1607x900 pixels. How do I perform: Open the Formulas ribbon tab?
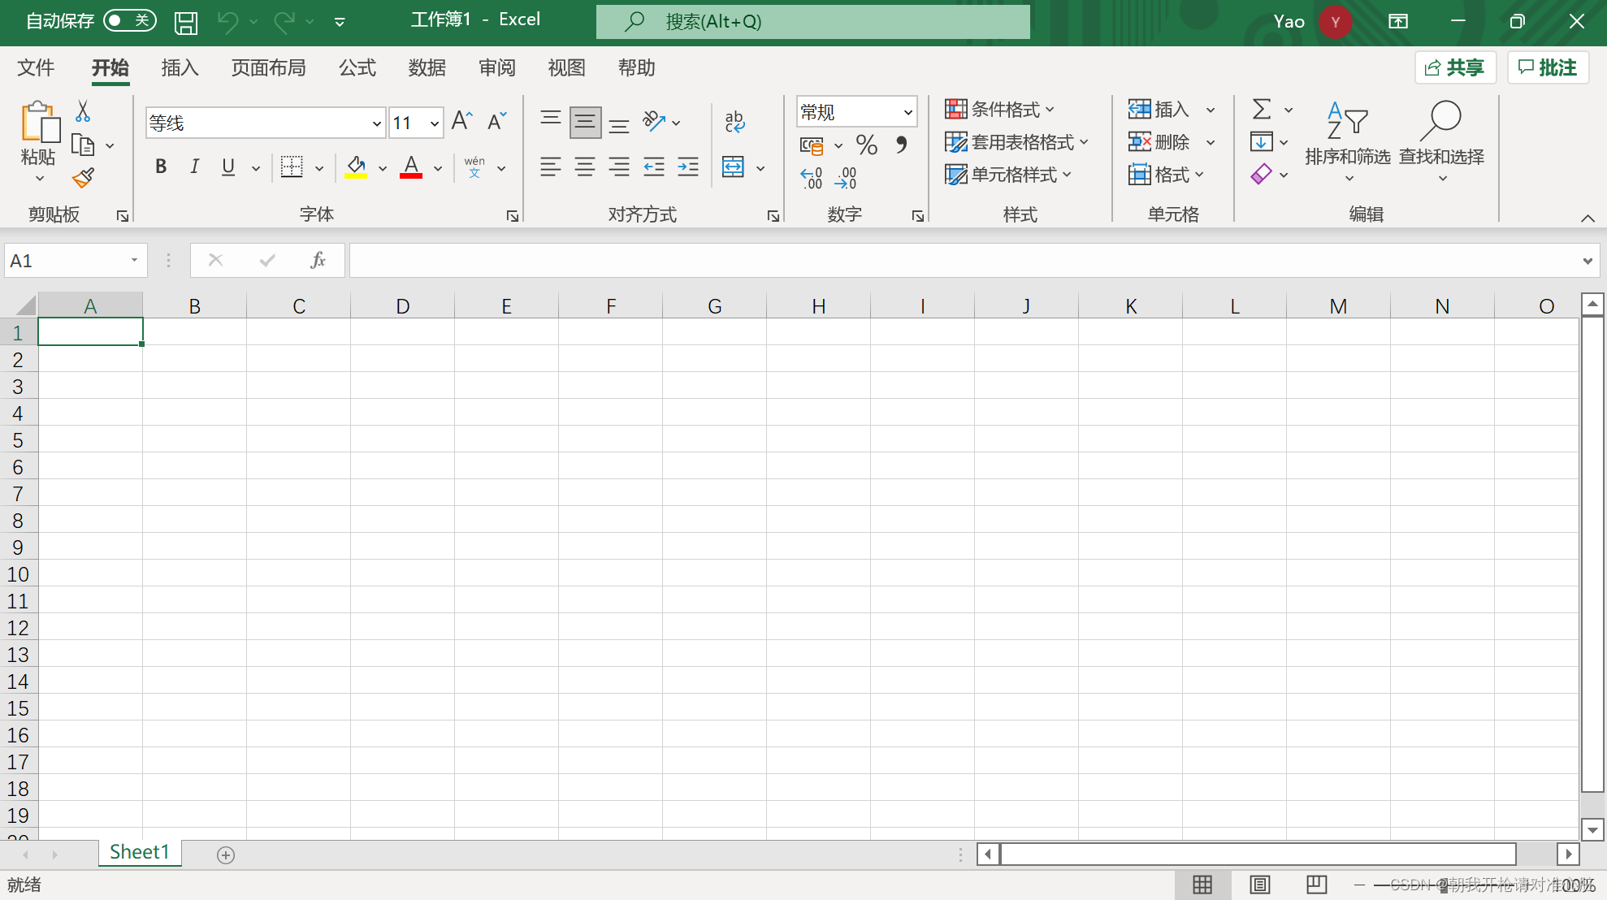357,68
